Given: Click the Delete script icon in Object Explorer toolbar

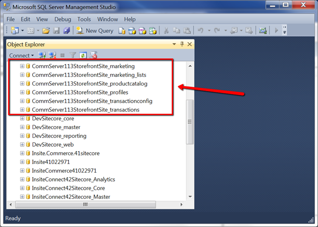Looking at the screenshot, I should pos(93,55).
